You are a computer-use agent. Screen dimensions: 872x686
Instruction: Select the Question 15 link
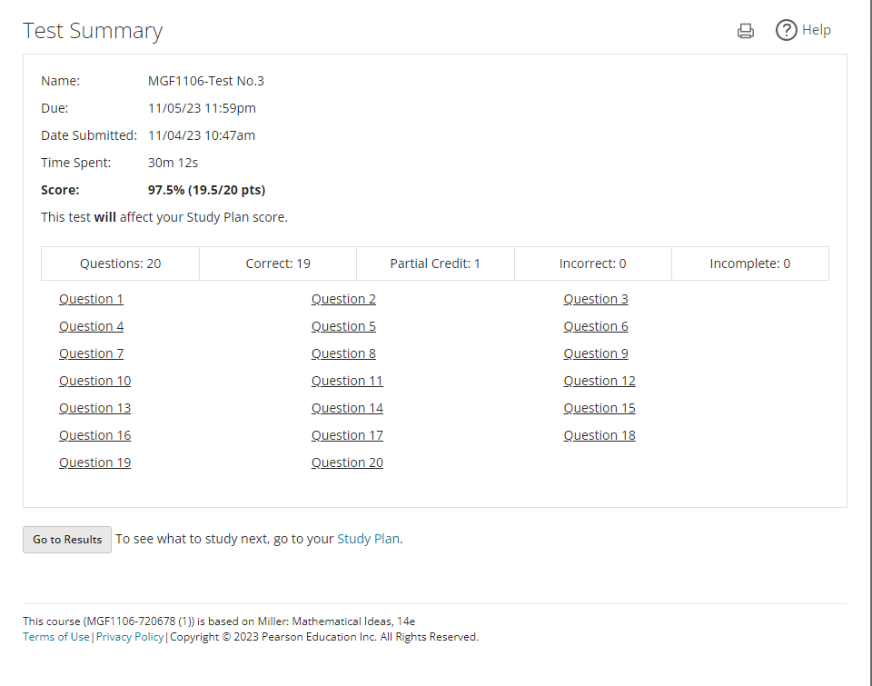click(599, 408)
